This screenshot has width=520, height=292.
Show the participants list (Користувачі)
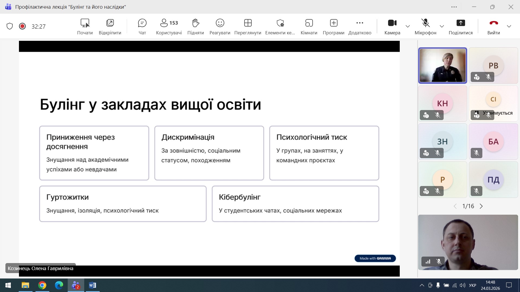point(169,26)
